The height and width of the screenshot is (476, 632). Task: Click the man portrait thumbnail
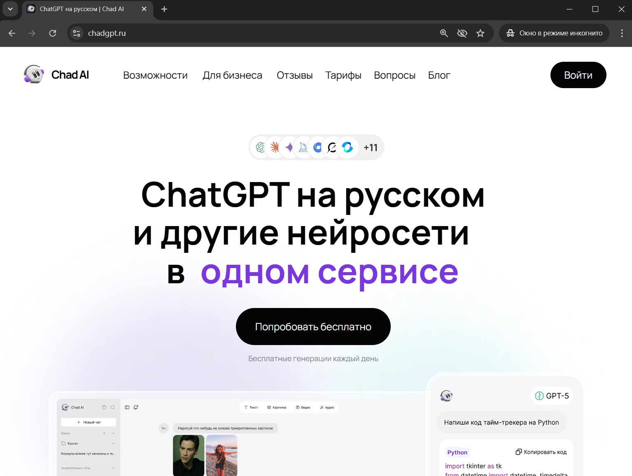click(x=189, y=455)
